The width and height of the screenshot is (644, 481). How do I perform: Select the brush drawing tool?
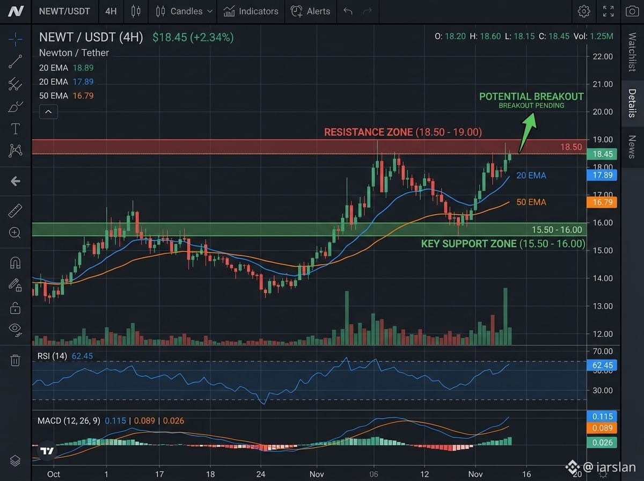pos(15,107)
